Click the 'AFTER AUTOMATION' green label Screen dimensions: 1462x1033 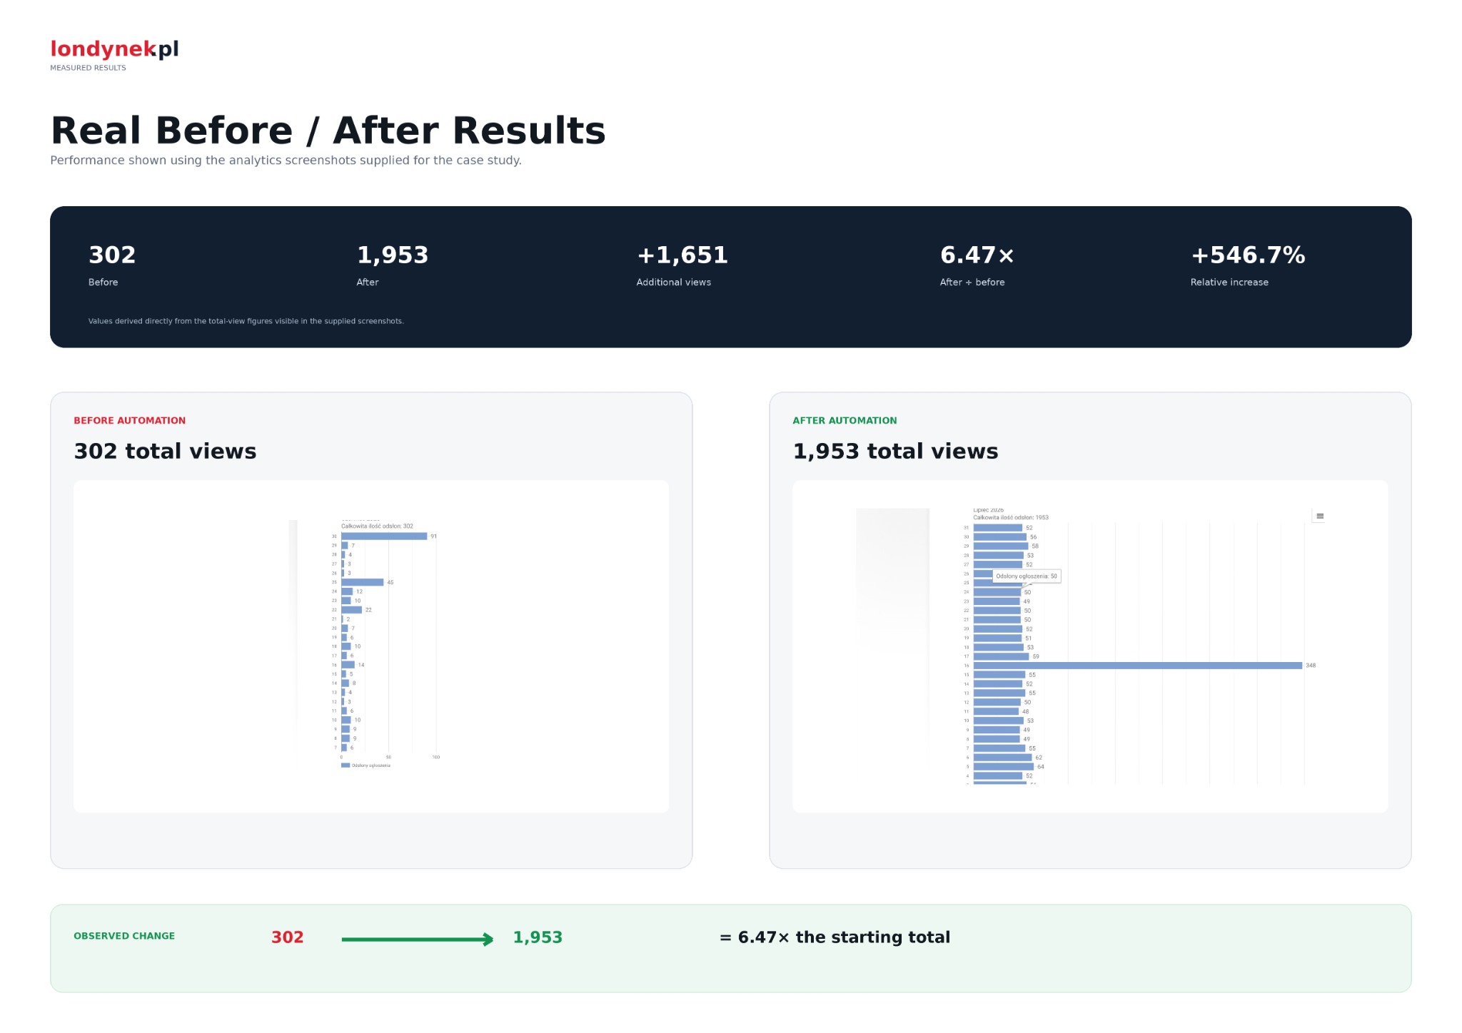(845, 421)
